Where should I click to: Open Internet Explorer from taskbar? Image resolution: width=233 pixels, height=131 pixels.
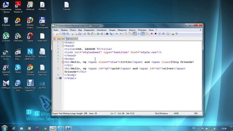coord(14,128)
